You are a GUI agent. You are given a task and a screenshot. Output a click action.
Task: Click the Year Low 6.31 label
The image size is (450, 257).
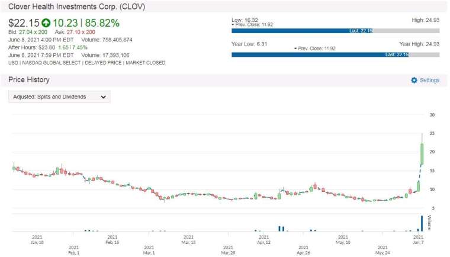[x=249, y=44]
